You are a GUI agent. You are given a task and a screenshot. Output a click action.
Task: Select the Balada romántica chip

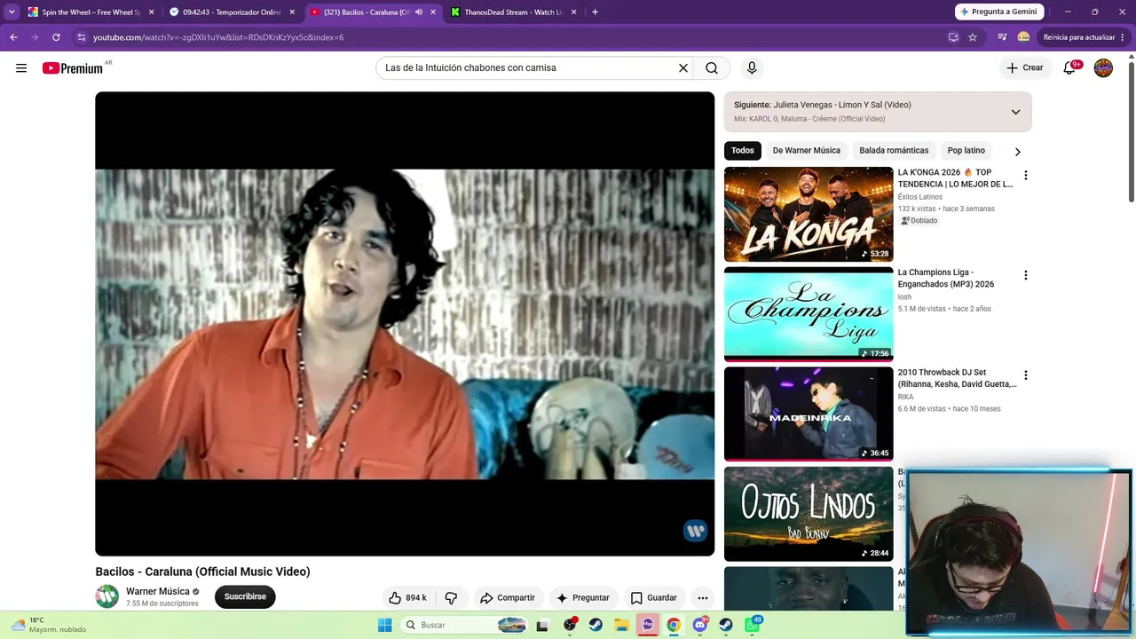click(894, 151)
